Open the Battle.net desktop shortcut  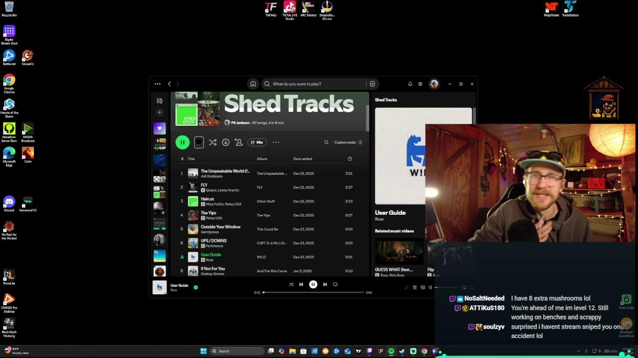9,57
